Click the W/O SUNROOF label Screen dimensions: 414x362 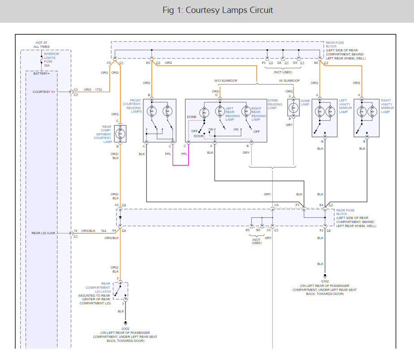(x=225, y=81)
